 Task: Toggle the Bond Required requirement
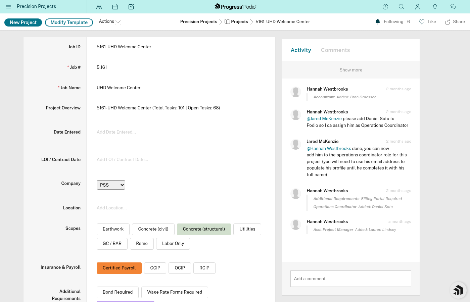coord(117,292)
